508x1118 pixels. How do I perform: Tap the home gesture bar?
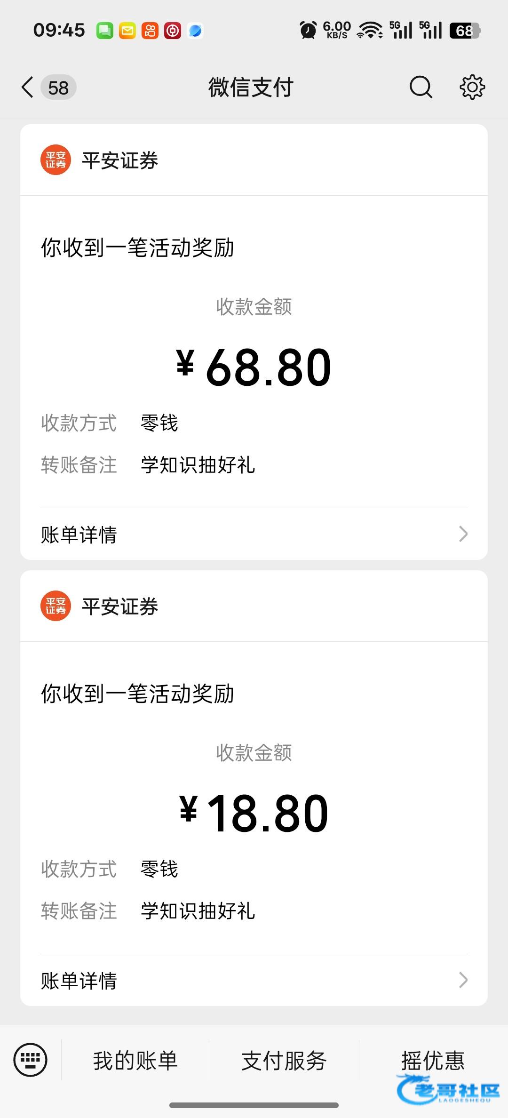point(254,1105)
